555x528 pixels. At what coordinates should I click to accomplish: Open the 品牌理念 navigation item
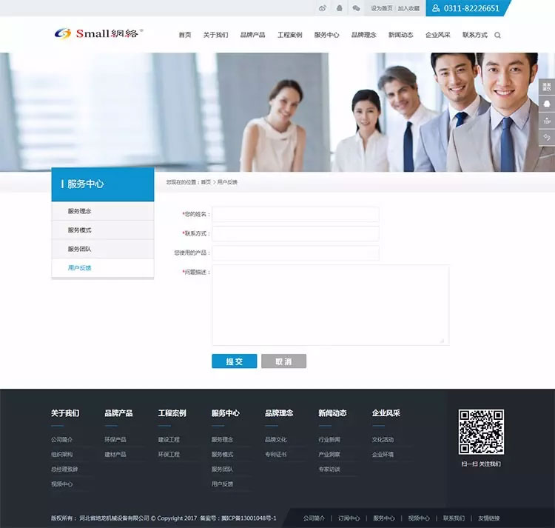pos(364,35)
